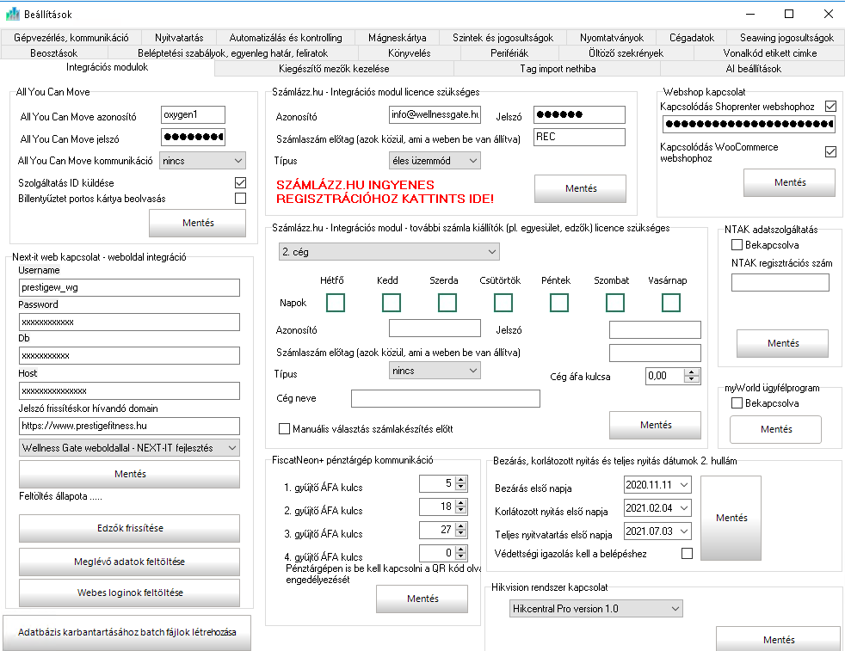Click Edzők frissítése button

click(x=129, y=528)
